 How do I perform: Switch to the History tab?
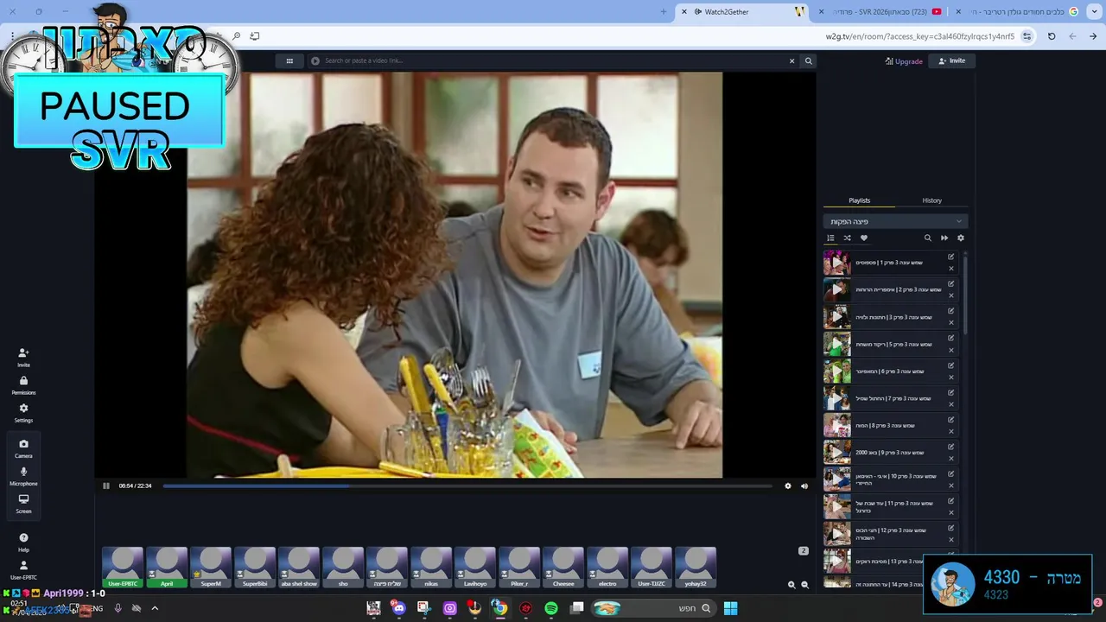pyautogui.click(x=931, y=200)
